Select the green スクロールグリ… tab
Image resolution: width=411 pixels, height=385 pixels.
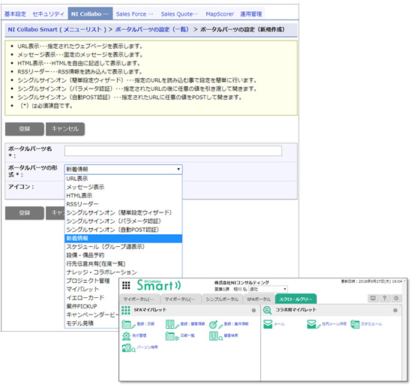[295, 299]
